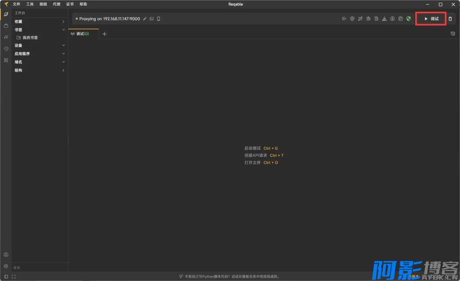Open the history clock icon in sidebar

[x=6, y=48]
